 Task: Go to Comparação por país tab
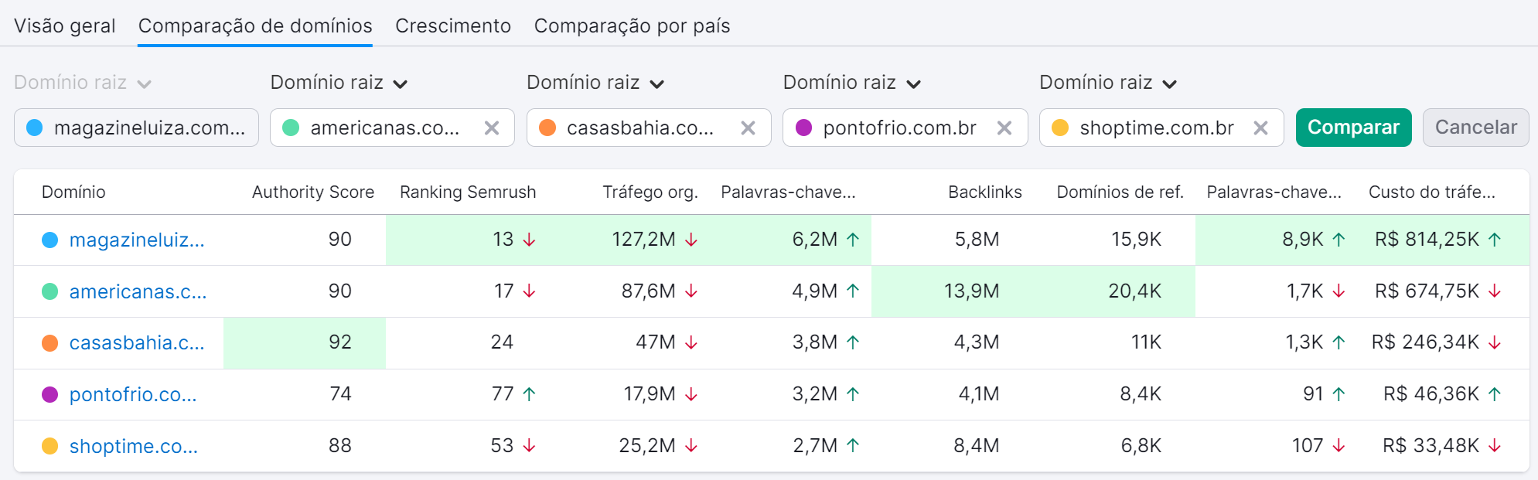pyautogui.click(x=632, y=26)
